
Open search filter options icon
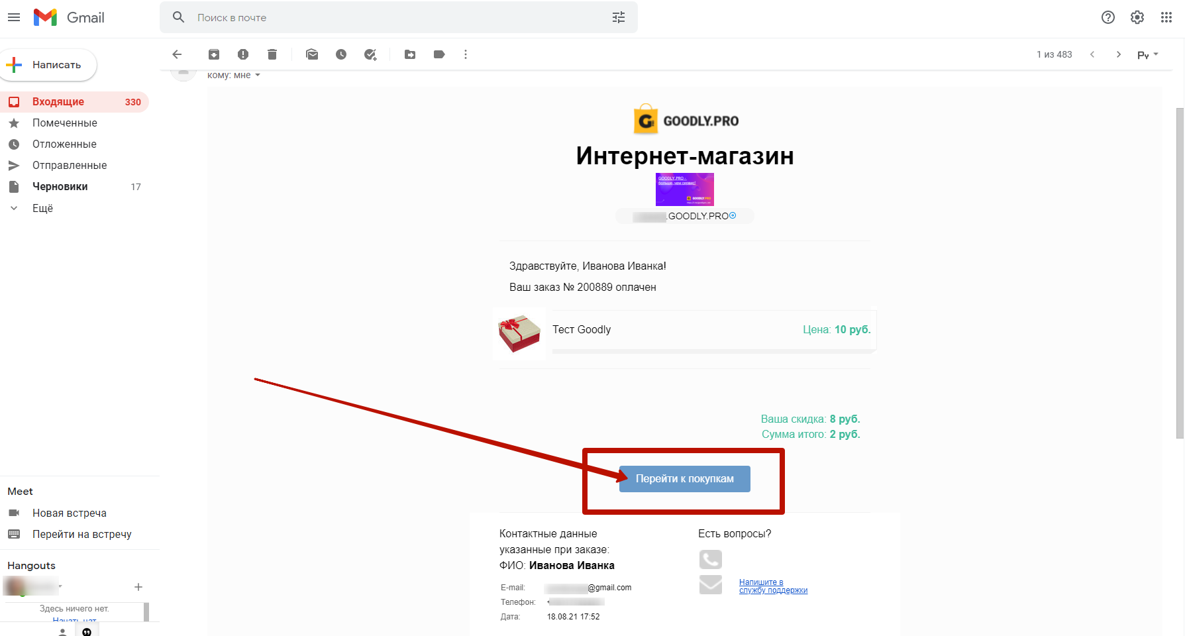(619, 17)
